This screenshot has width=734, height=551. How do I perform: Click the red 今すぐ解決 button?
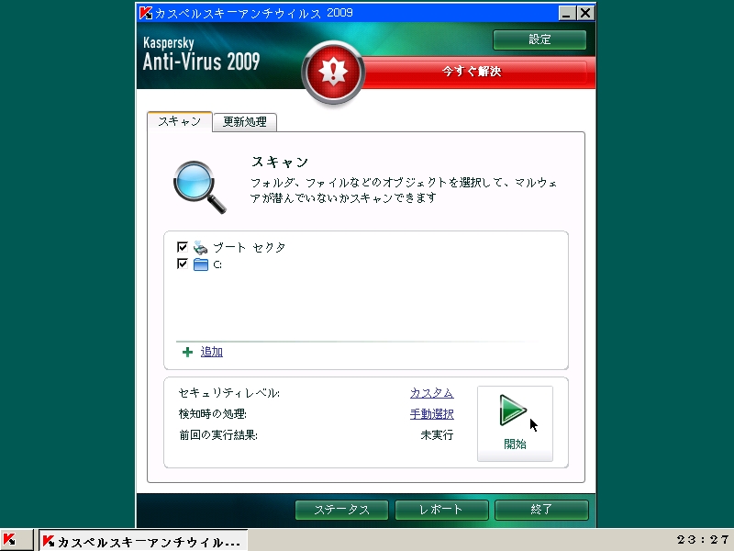coord(472,72)
